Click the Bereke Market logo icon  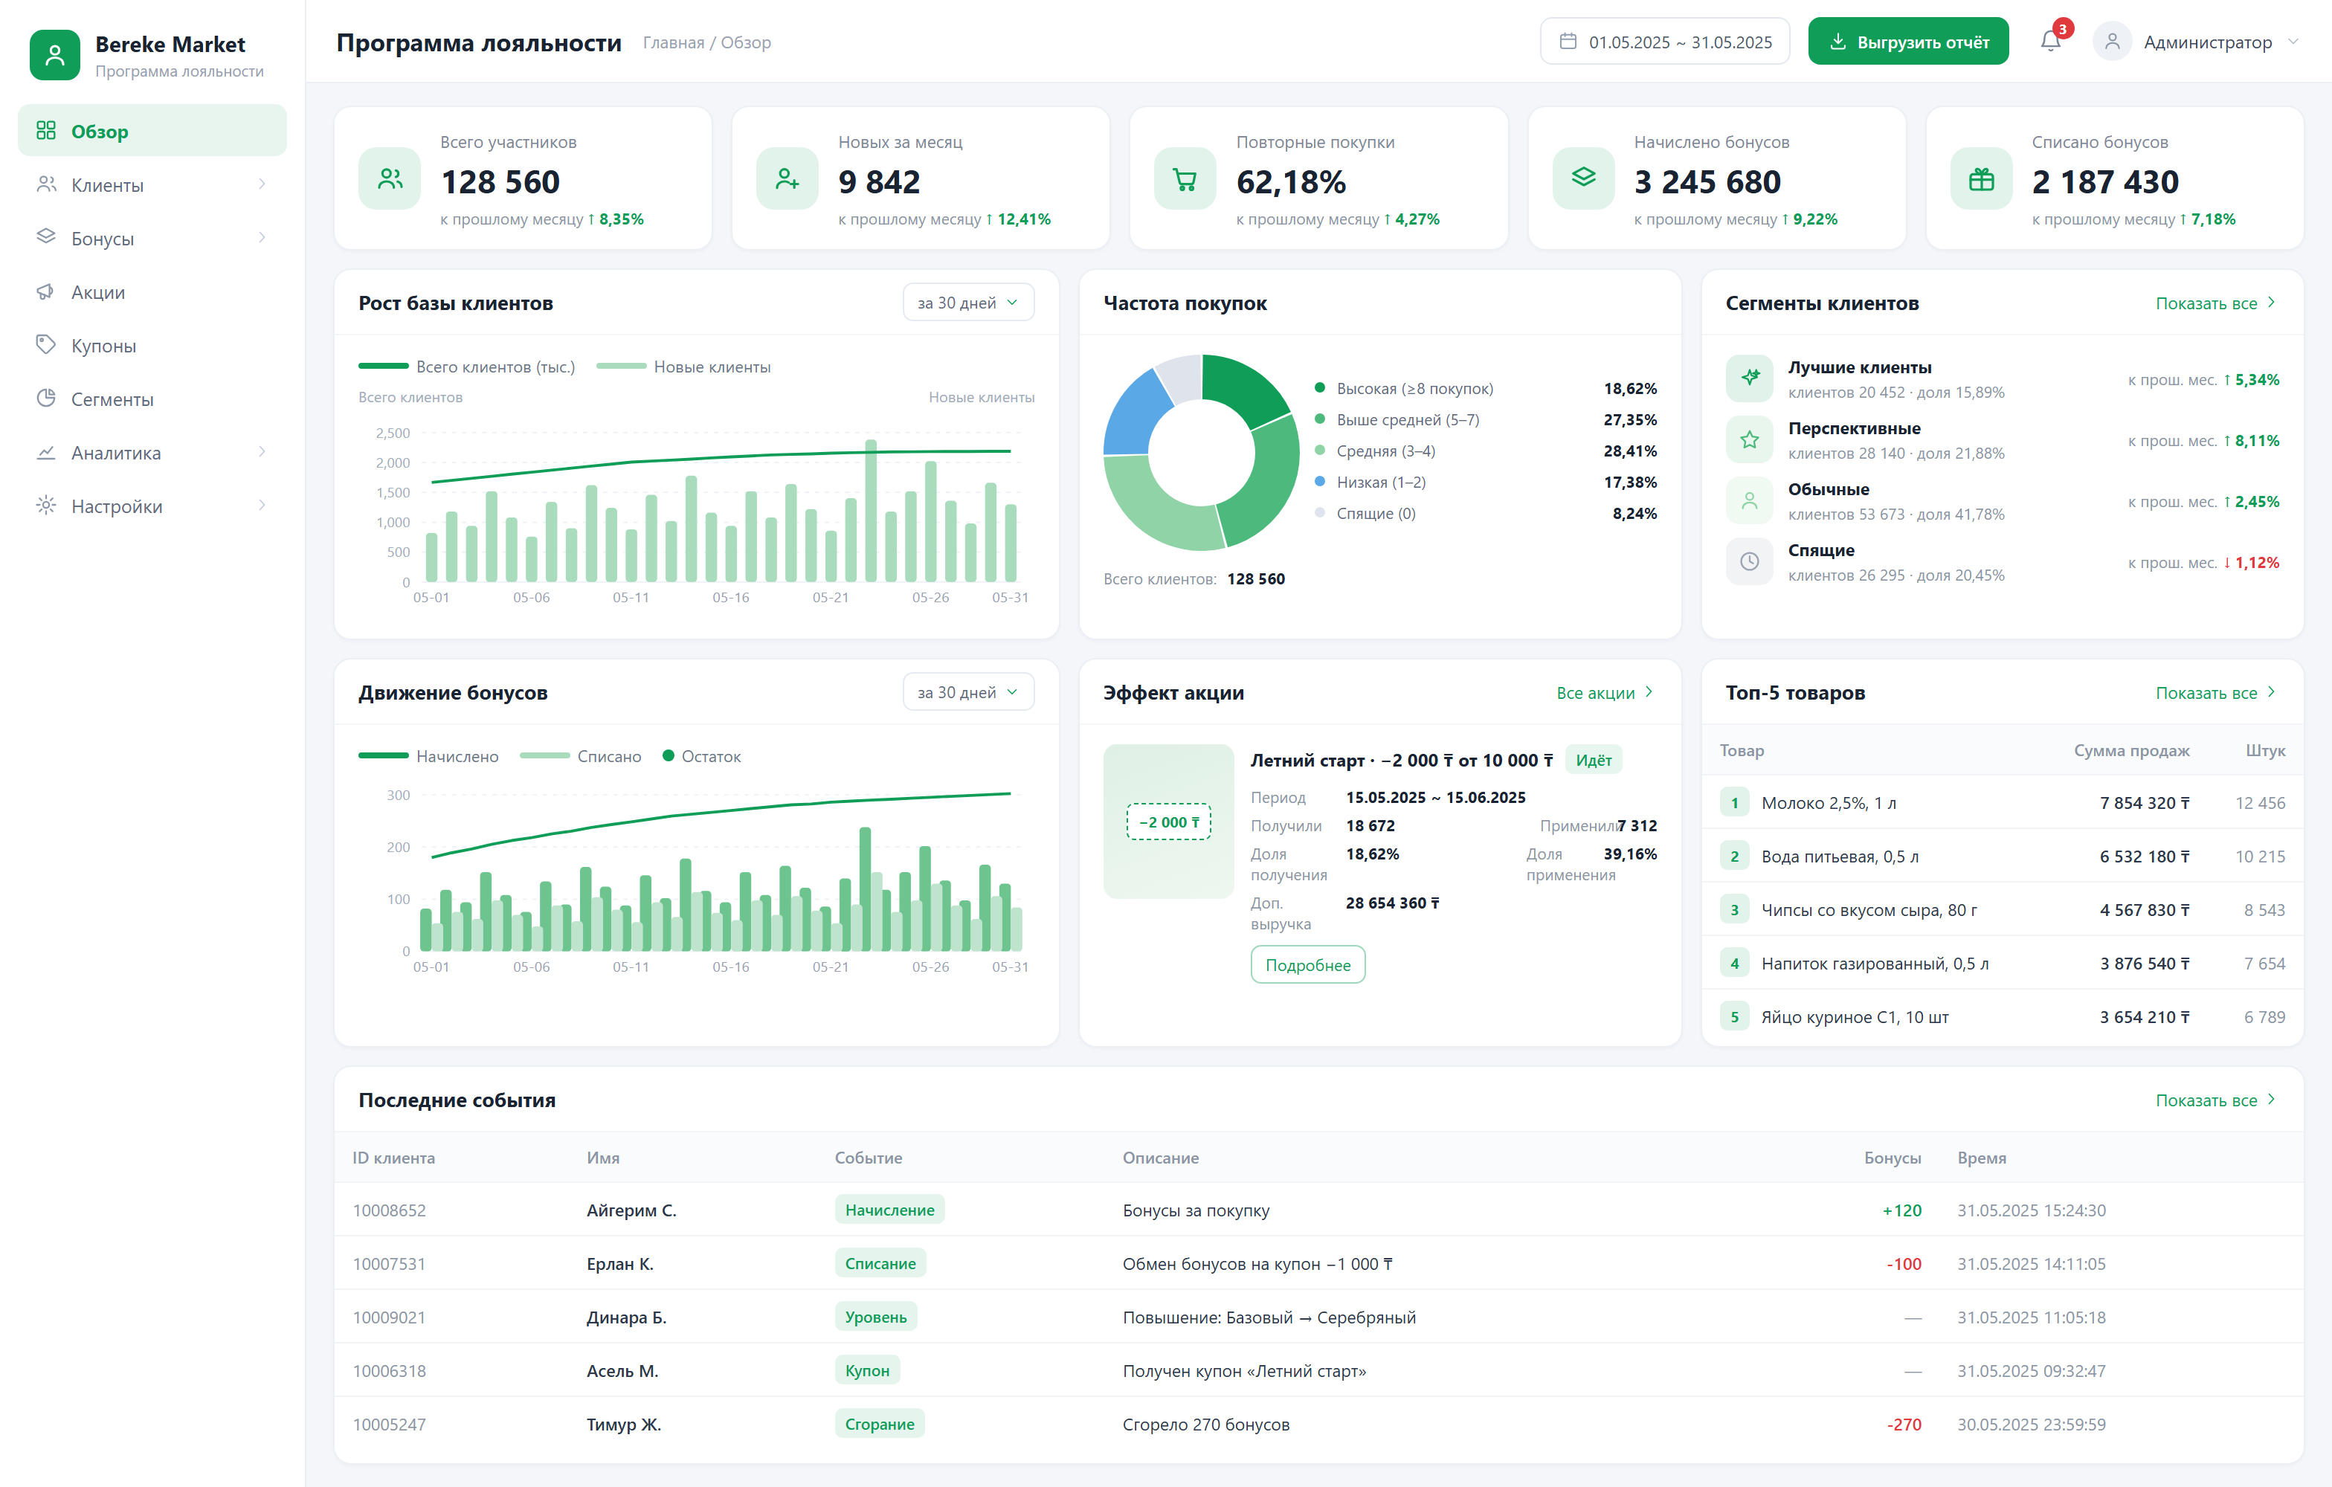55,55
